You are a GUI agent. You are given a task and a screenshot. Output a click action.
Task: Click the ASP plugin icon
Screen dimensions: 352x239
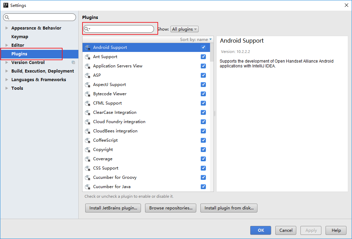point(88,75)
